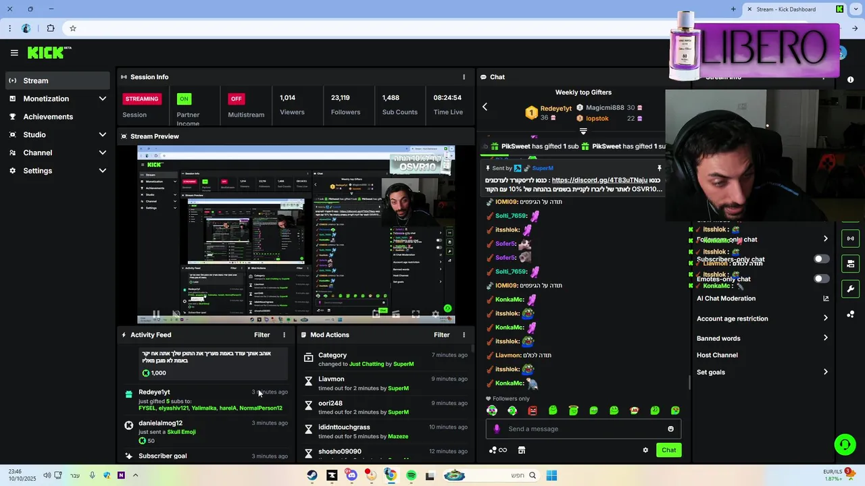Insert the last heart-eyes green emote

point(675,410)
